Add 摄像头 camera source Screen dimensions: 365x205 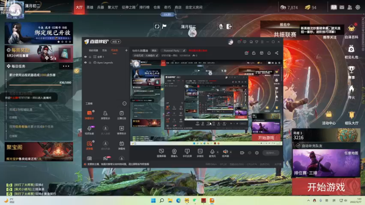coord(174,153)
